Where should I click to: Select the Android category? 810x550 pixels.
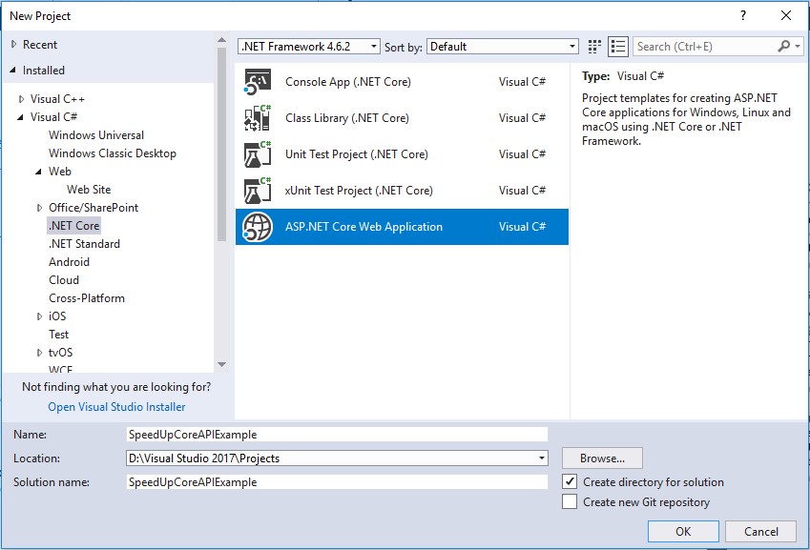pyautogui.click(x=70, y=261)
